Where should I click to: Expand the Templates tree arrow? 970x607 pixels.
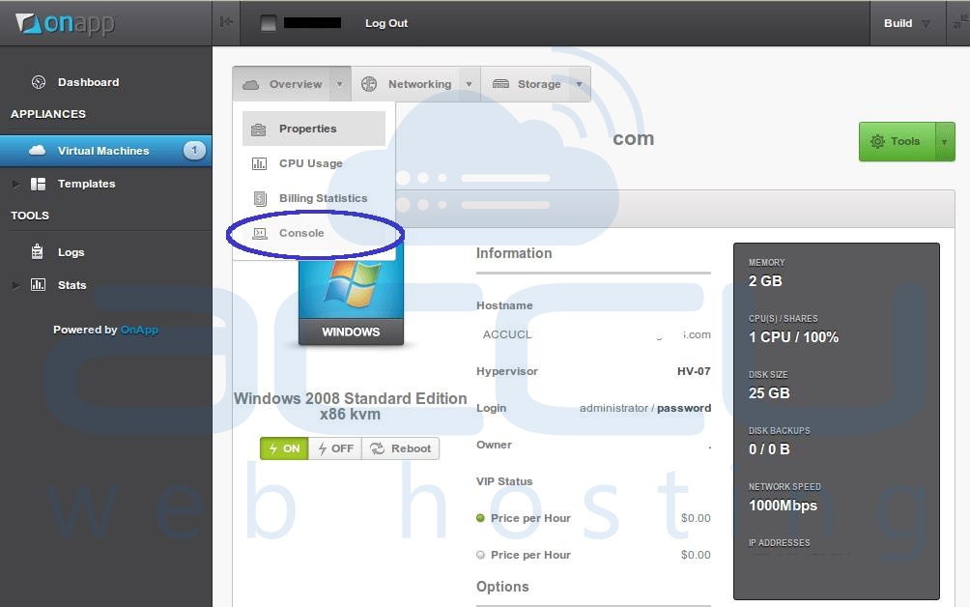16,184
